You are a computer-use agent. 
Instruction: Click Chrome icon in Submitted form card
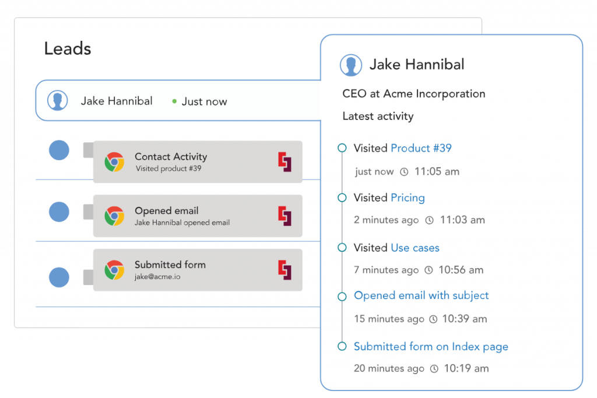[114, 270]
